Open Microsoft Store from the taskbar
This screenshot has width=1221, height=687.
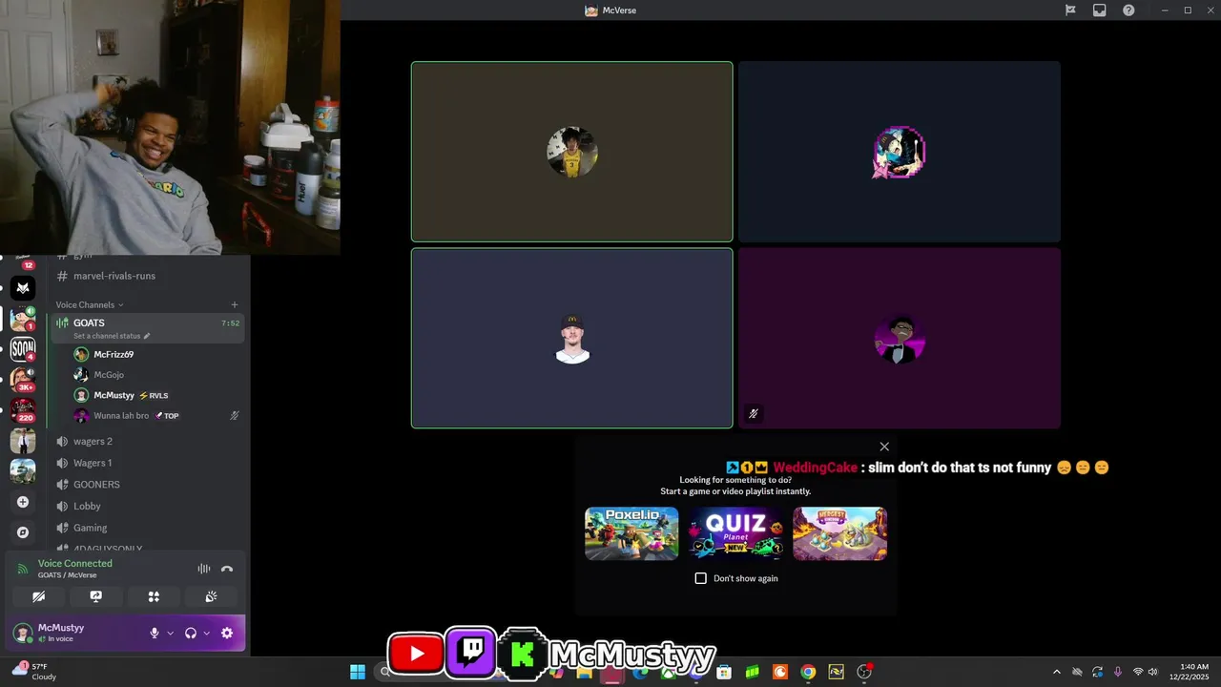pos(724,672)
